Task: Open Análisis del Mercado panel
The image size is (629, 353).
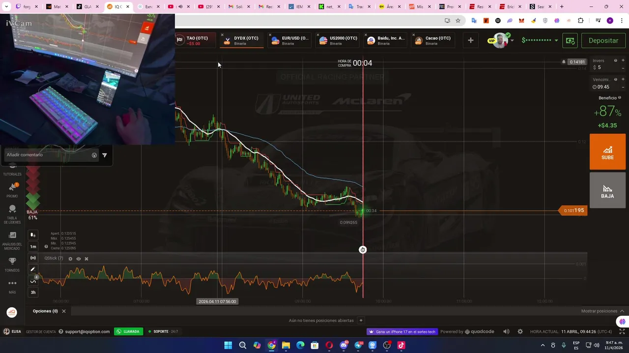Action: tap(12, 240)
